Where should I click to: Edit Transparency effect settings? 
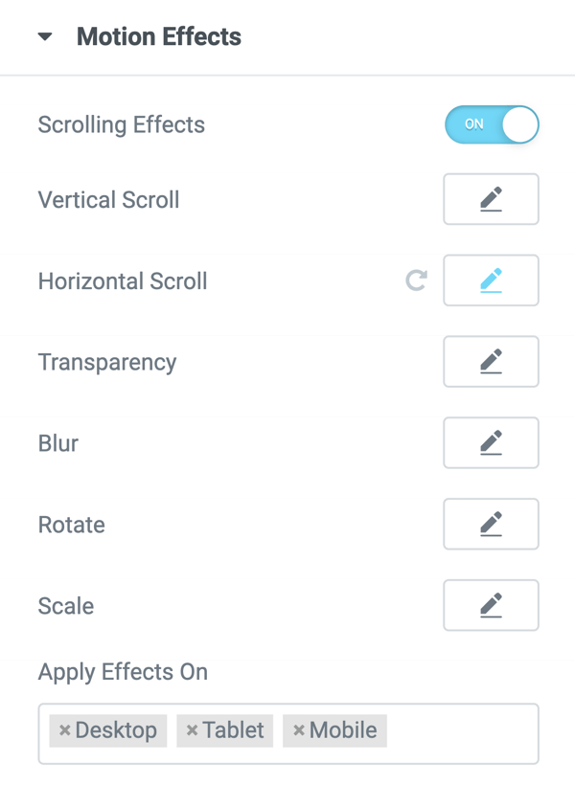pos(491,362)
